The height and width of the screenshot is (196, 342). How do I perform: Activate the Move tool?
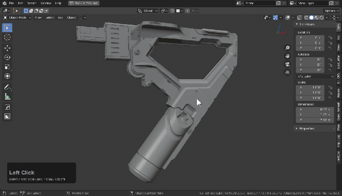pos(7,48)
